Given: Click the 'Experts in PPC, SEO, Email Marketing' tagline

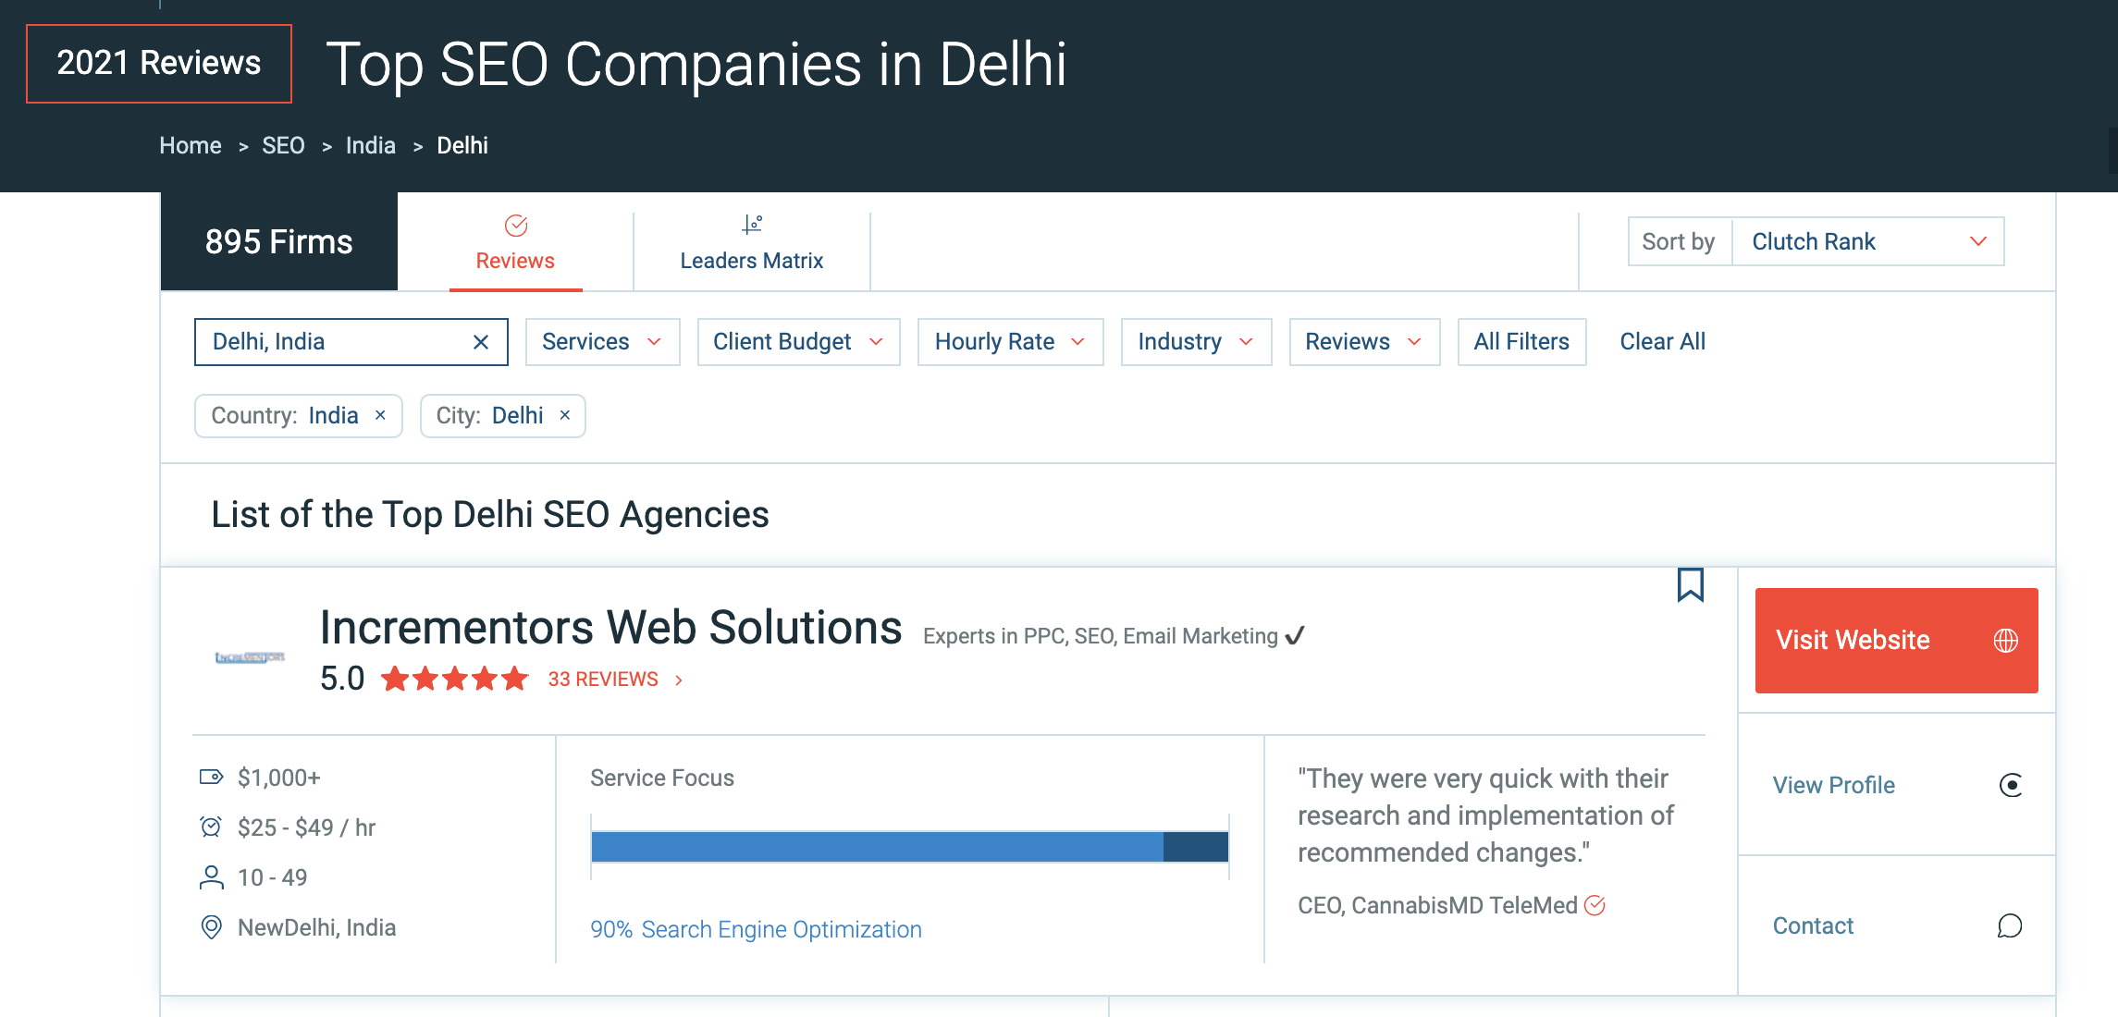Looking at the screenshot, I should click(x=1101, y=636).
